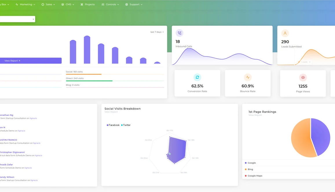
Task: Click the Bounce Rate pulse icon
Action: coord(248,77)
